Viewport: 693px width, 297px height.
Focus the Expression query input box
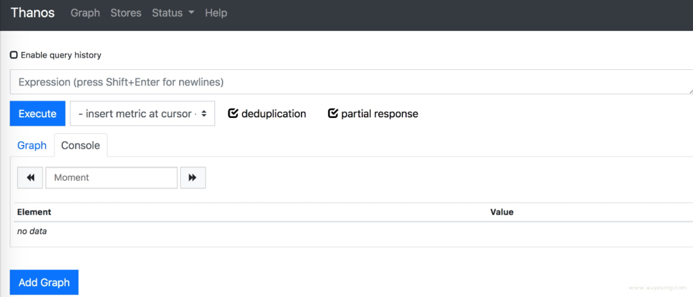pyautogui.click(x=346, y=82)
